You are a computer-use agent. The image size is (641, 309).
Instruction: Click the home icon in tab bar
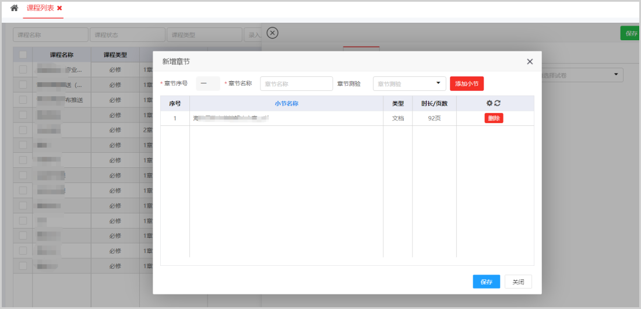[x=15, y=8]
